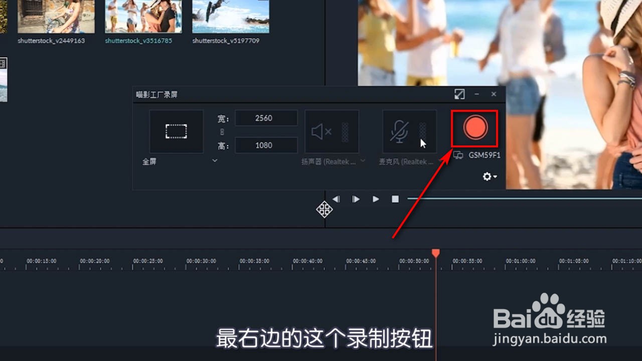Image resolution: width=642 pixels, height=361 pixels.
Task: Click the stop playback icon
Action: pyautogui.click(x=395, y=199)
